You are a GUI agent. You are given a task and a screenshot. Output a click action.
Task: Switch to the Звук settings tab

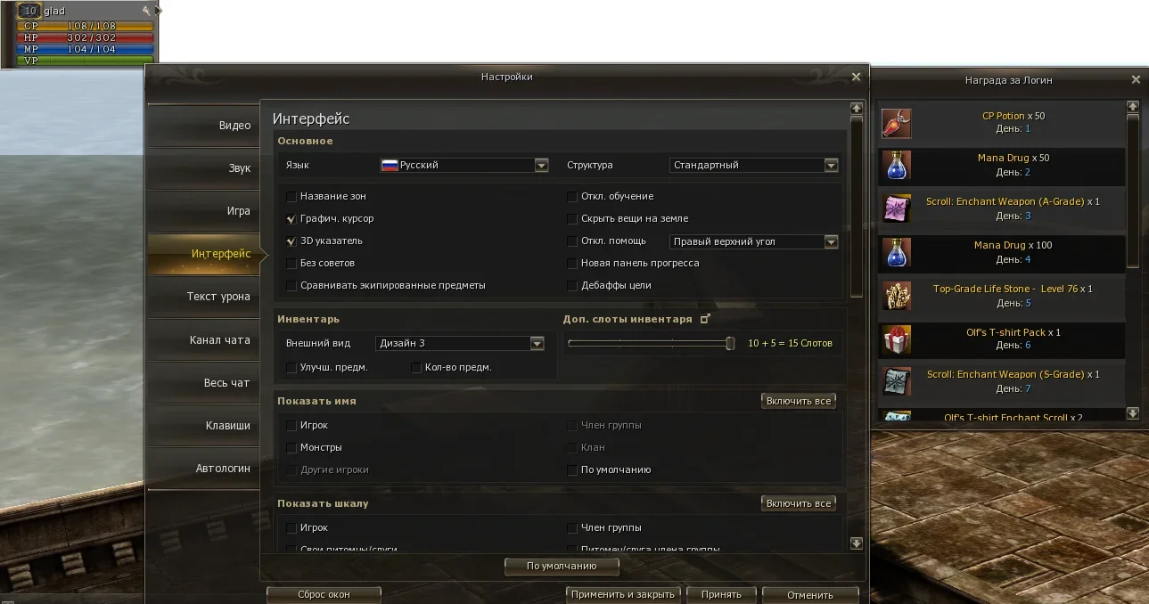[x=203, y=168]
